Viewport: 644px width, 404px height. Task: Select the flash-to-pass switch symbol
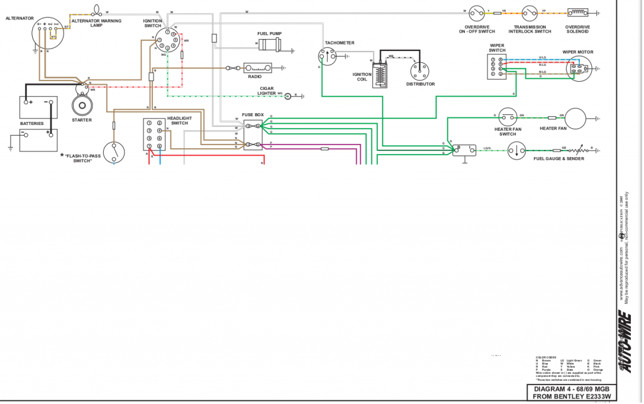coord(113,153)
